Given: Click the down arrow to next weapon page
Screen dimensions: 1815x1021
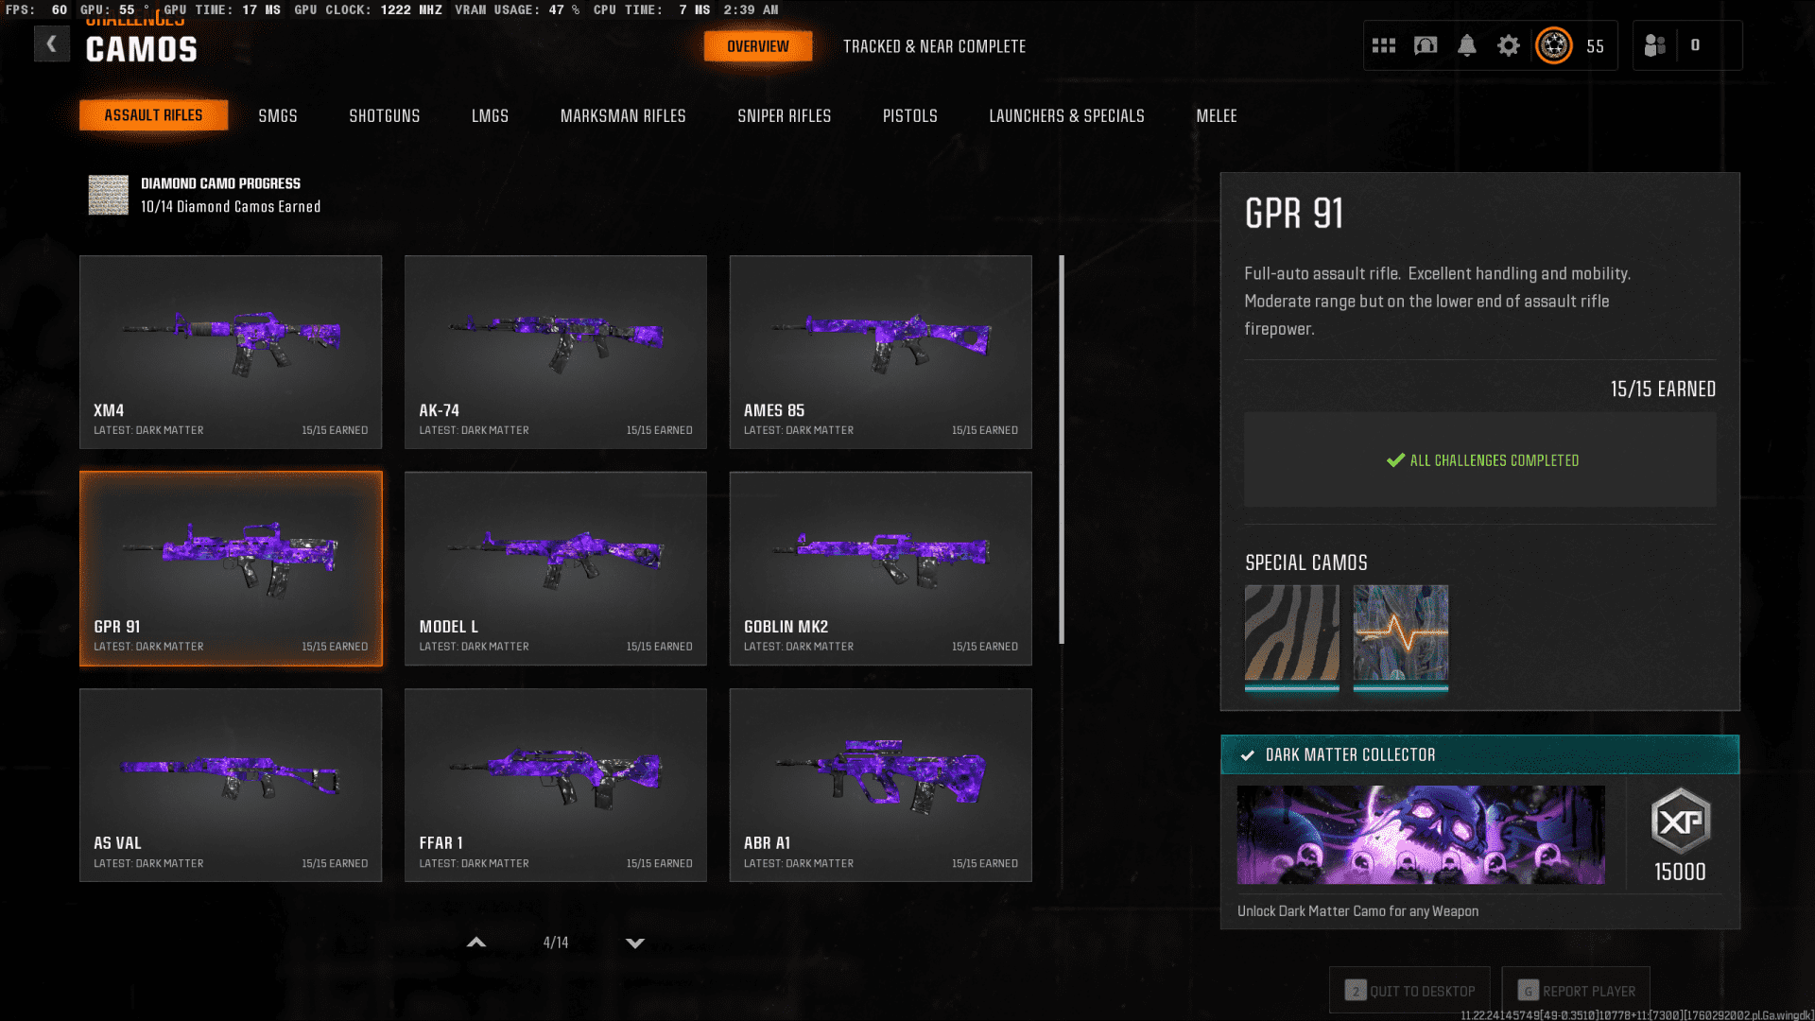Looking at the screenshot, I should [635, 943].
